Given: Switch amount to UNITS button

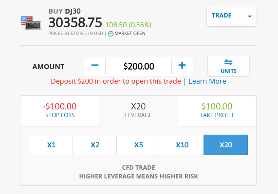Looking at the screenshot, I should coord(228,66).
